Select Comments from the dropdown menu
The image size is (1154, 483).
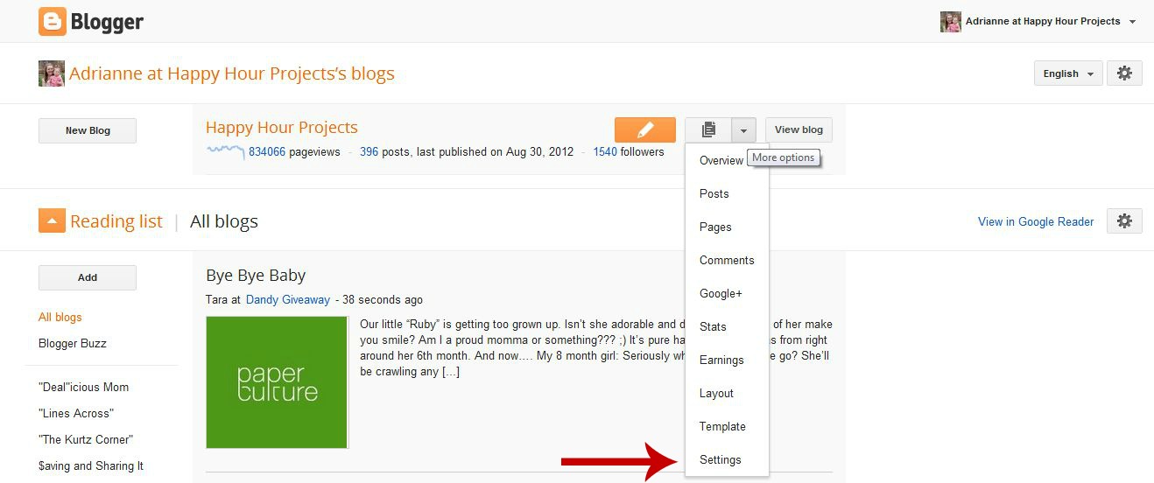coord(727,261)
